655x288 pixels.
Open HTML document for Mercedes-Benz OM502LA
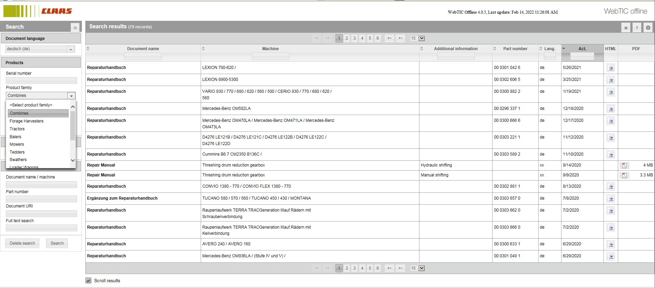click(611, 109)
